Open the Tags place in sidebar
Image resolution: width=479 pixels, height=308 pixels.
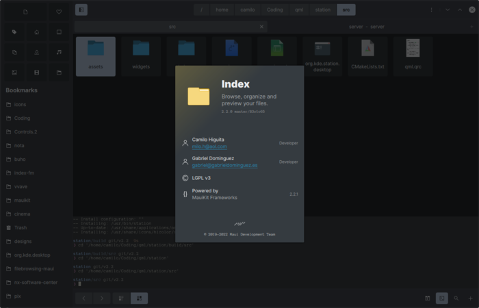pyautogui.click(x=14, y=32)
